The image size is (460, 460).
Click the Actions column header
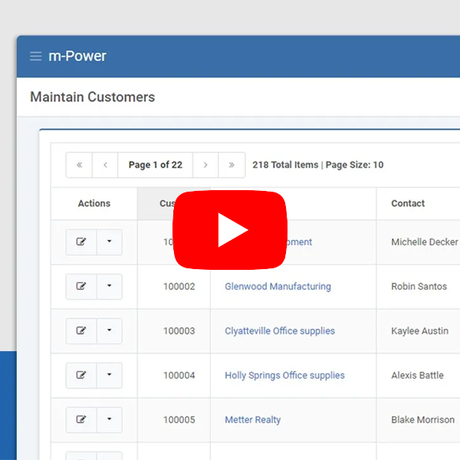tap(94, 203)
